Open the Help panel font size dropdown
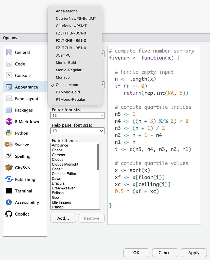210x260 pixels. [77, 131]
